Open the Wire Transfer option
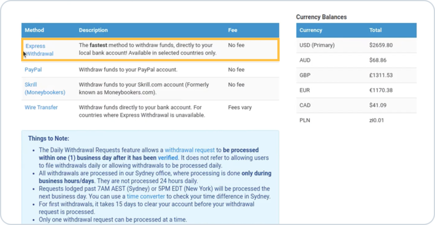 [41, 107]
